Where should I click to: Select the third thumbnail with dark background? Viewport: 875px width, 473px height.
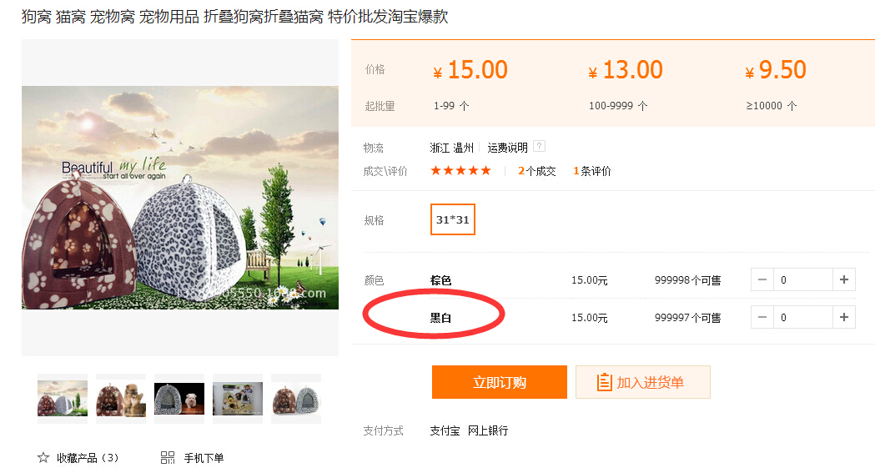point(179,399)
